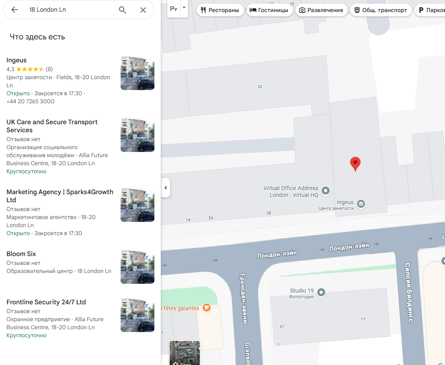Select the Развлечения filter chip
Viewport: 445px width, 365px height.
pyautogui.click(x=321, y=10)
